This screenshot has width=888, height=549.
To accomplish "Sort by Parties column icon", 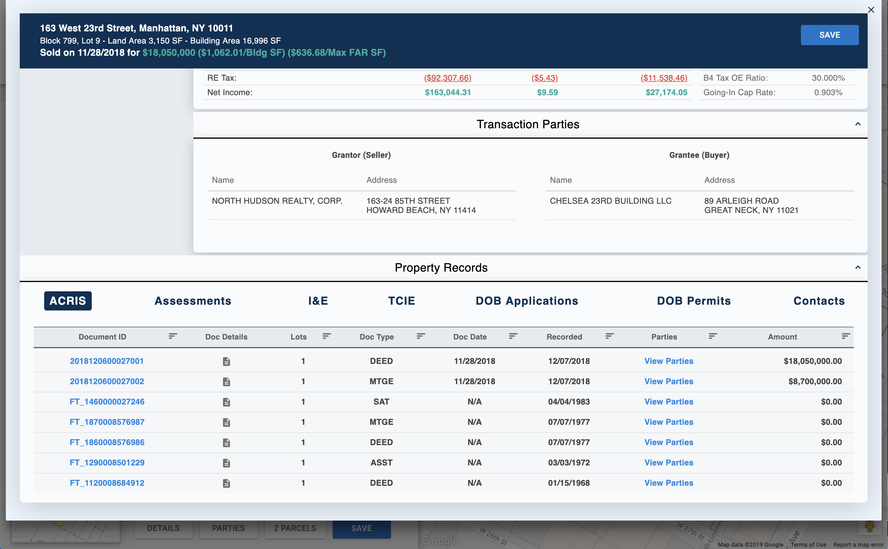I will [x=713, y=336].
